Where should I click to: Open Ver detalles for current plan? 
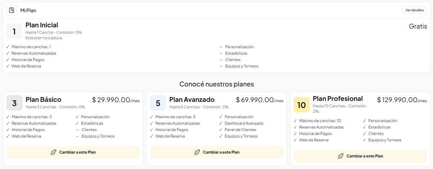(414, 10)
